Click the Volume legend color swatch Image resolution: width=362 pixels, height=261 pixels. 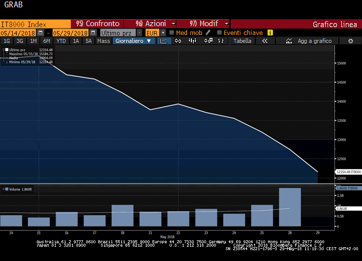pos(6,189)
